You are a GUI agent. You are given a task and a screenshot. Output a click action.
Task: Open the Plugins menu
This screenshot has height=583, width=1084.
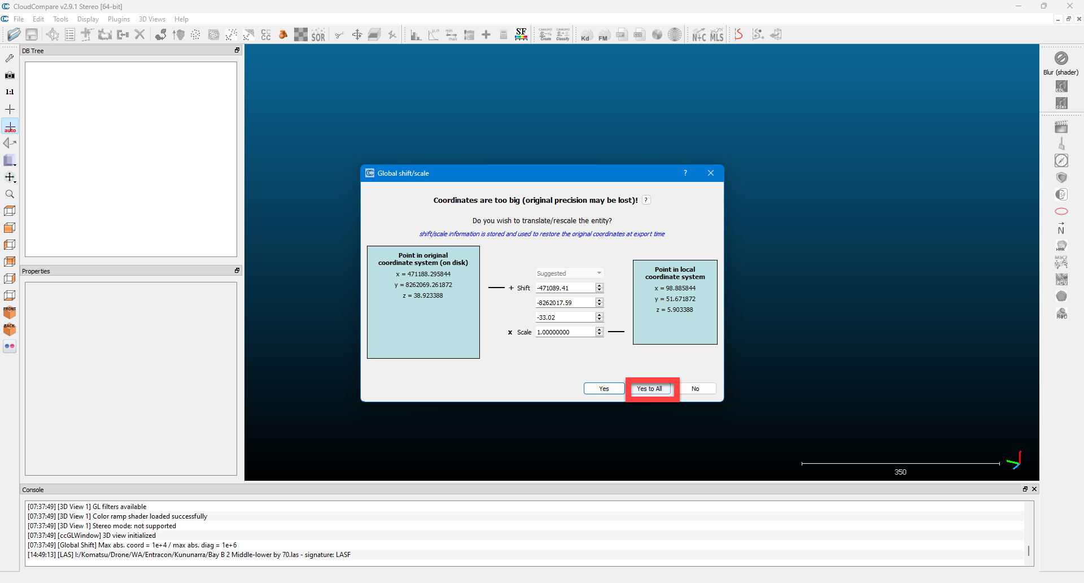tap(119, 19)
